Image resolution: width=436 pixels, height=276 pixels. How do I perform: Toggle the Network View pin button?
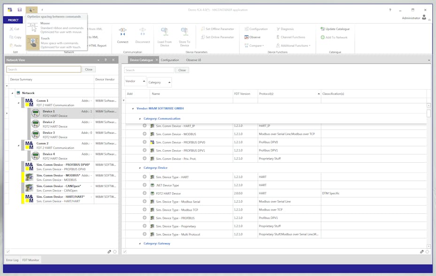click(106, 60)
